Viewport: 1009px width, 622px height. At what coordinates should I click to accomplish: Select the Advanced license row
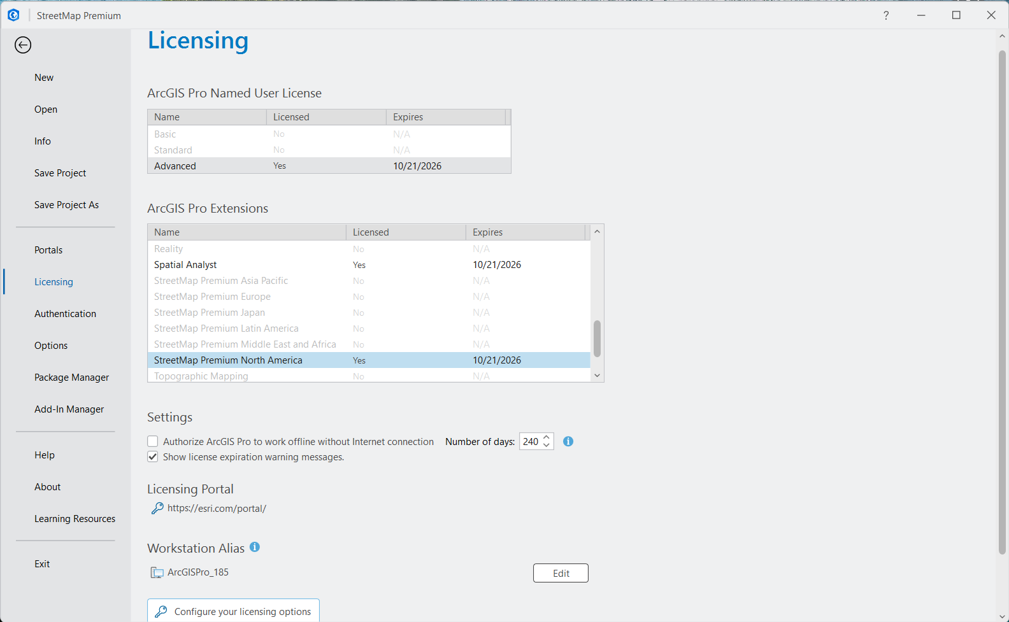coord(329,166)
